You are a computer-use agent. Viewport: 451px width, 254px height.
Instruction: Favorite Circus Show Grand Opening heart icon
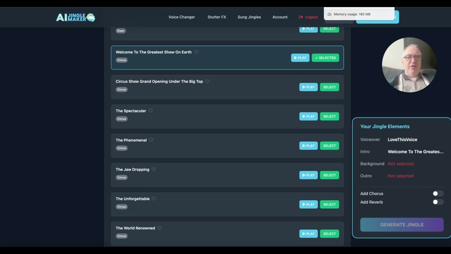pos(208,81)
